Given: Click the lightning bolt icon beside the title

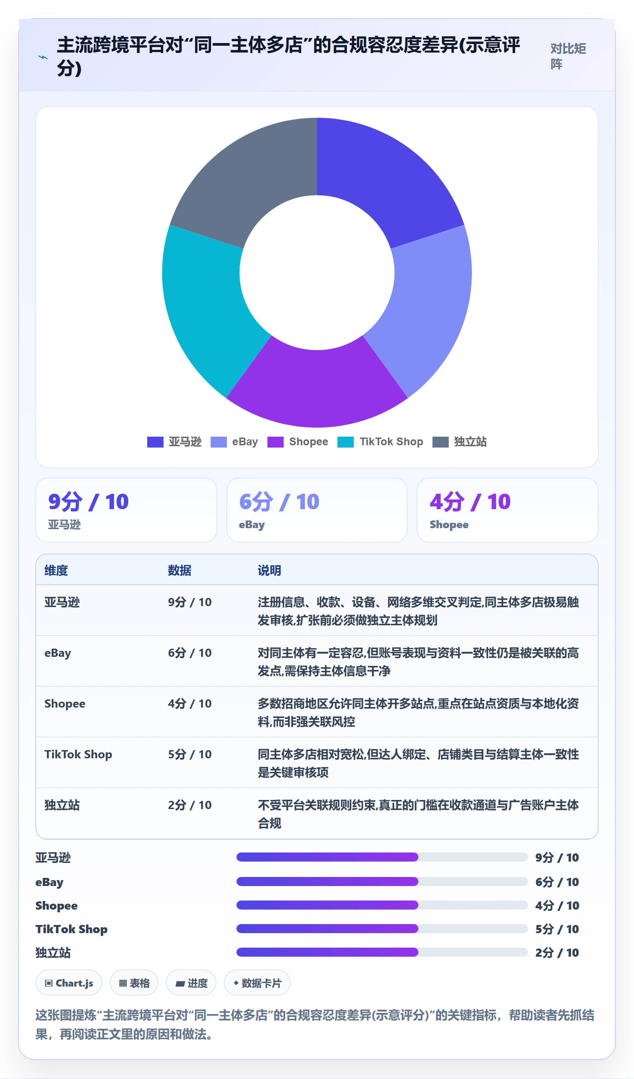Looking at the screenshot, I should click(x=43, y=57).
